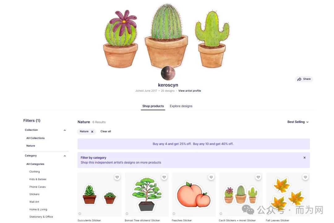Favorite the Bonsai Tree sticker heart icon
This screenshot has height=223, width=334.
point(164,177)
